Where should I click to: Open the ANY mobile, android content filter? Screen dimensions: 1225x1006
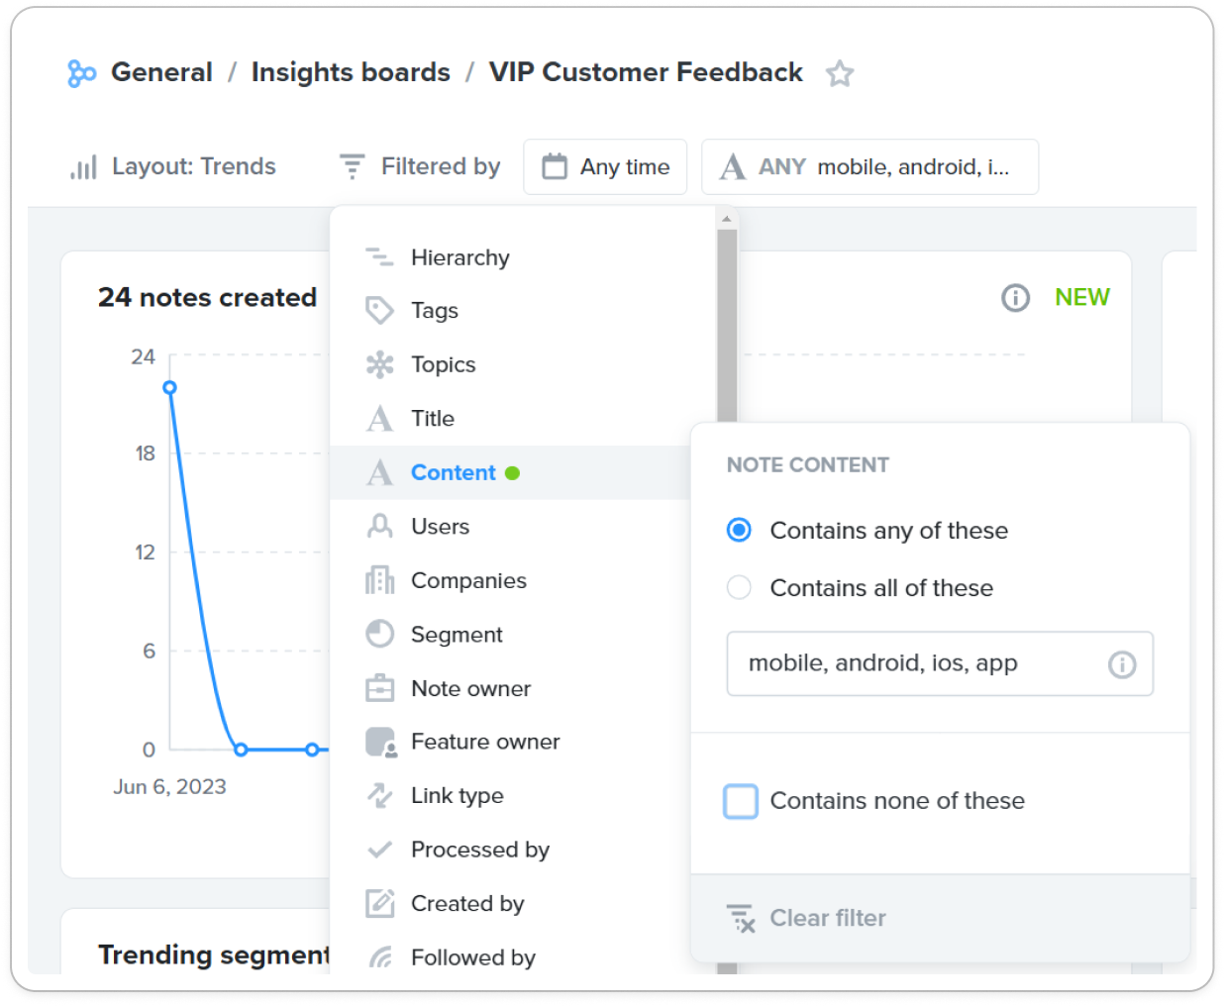pyautogui.click(x=869, y=166)
